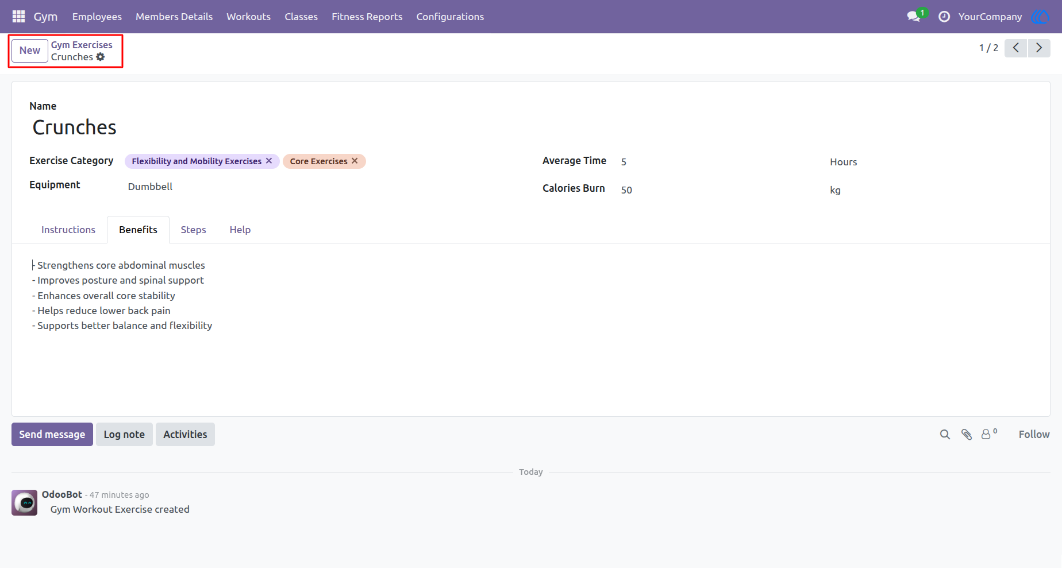Click the Send message button
1062x569 pixels.
52,435
